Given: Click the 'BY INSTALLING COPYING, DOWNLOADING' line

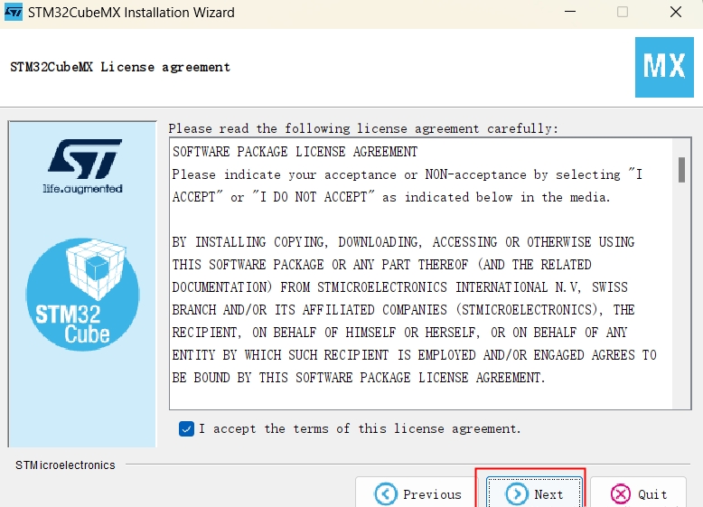Looking at the screenshot, I should (x=403, y=242).
